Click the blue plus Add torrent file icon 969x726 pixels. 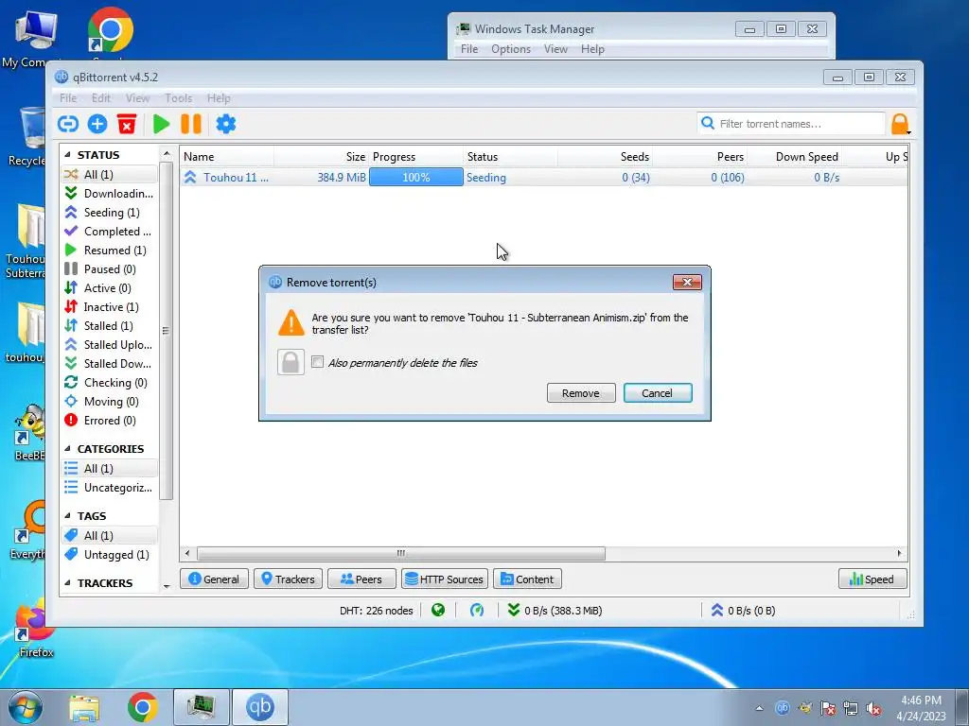tap(97, 124)
